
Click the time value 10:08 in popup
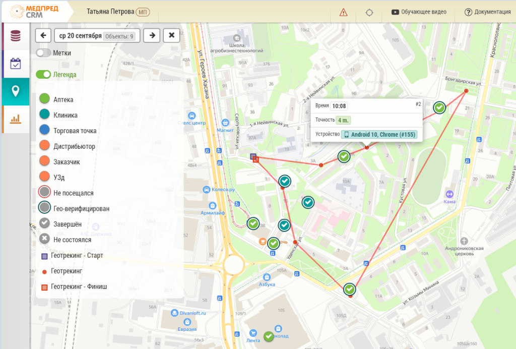(x=339, y=106)
